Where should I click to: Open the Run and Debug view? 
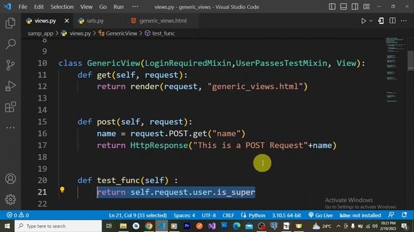tap(10, 86)
